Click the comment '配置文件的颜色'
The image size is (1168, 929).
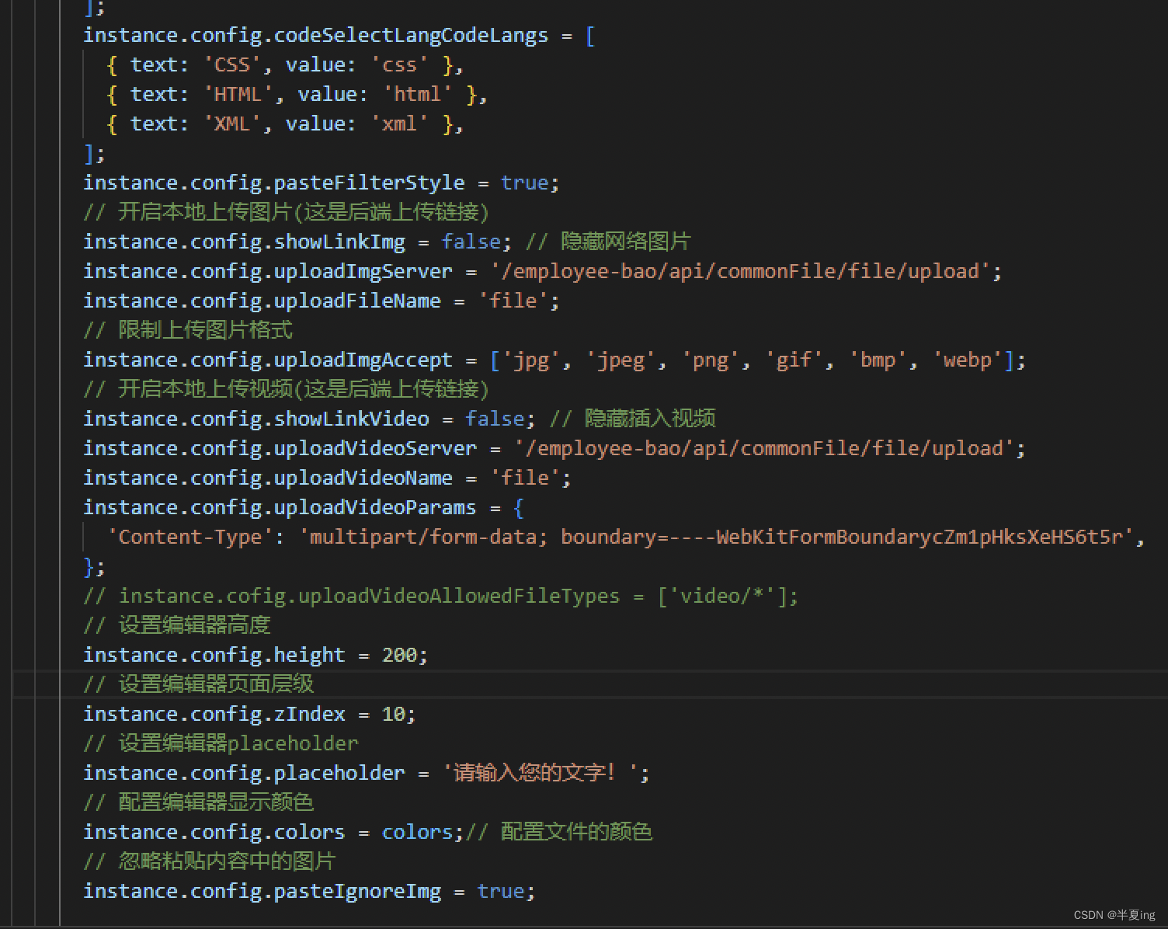(559, 833)
